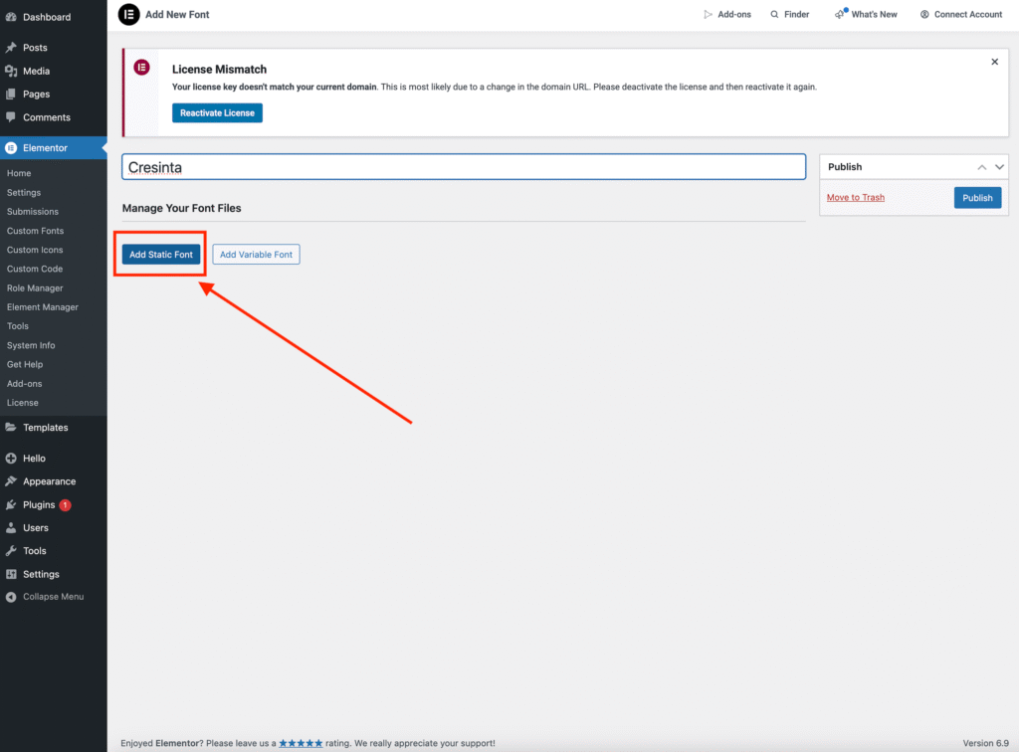Click the five-star rating link in footer
This screenshot has width=1019, height=752.
click(x=301, y=743)
